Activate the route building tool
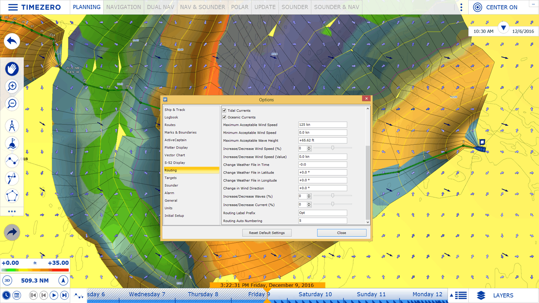 pyautogui.click(x=12, y=161)
